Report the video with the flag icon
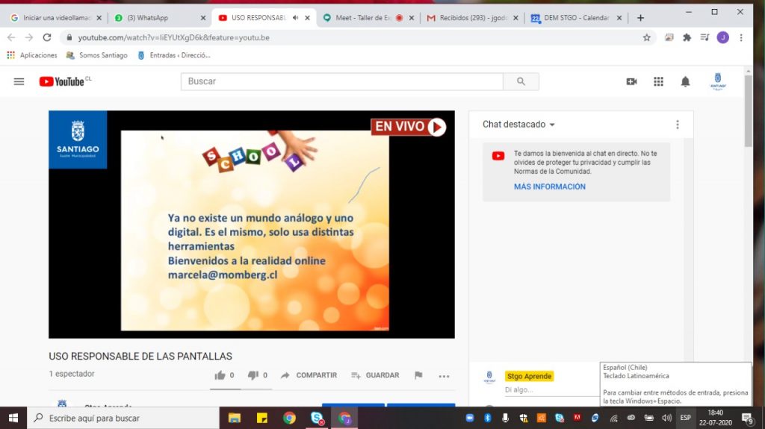 [x=418, y=375]
